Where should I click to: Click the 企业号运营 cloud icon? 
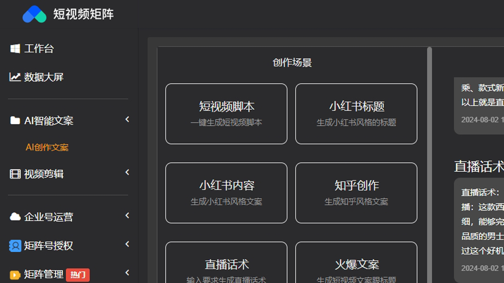[x=15, y=217]
